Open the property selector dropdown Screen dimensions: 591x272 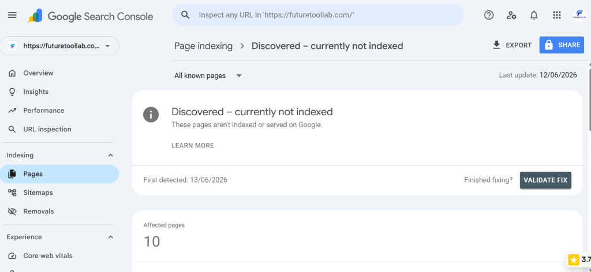tap(59, 46)
